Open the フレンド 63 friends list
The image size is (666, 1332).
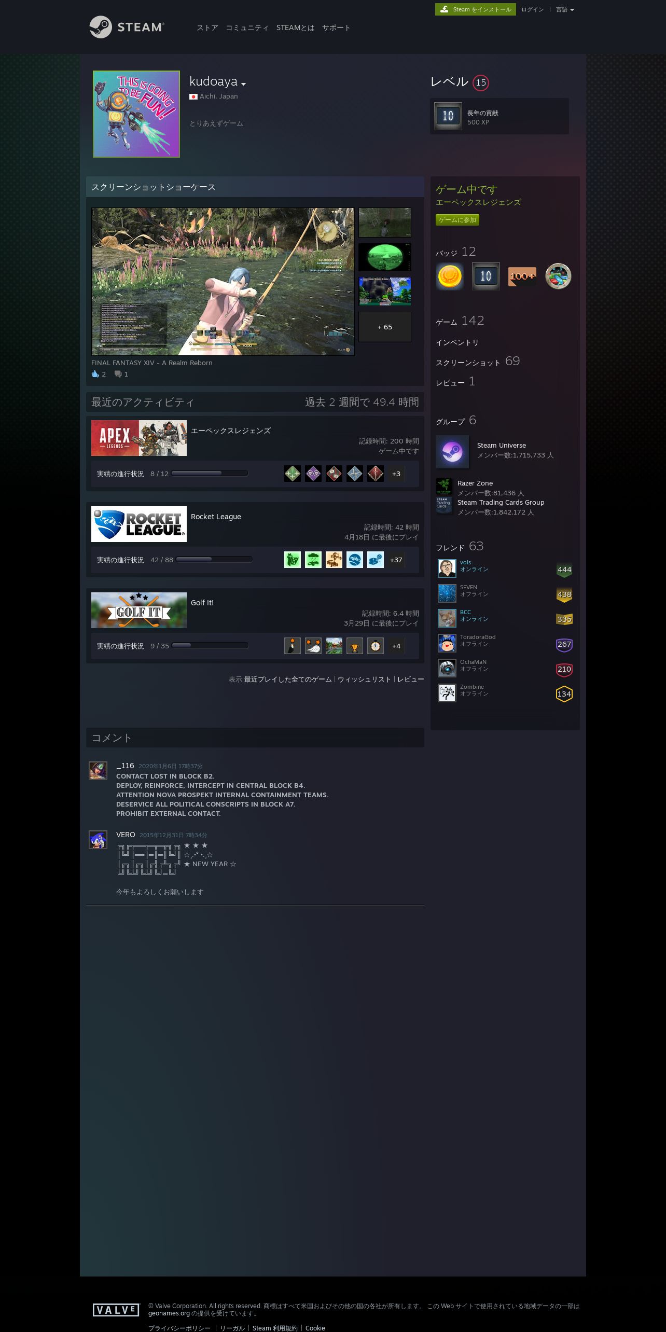click(x=460, y=547)
